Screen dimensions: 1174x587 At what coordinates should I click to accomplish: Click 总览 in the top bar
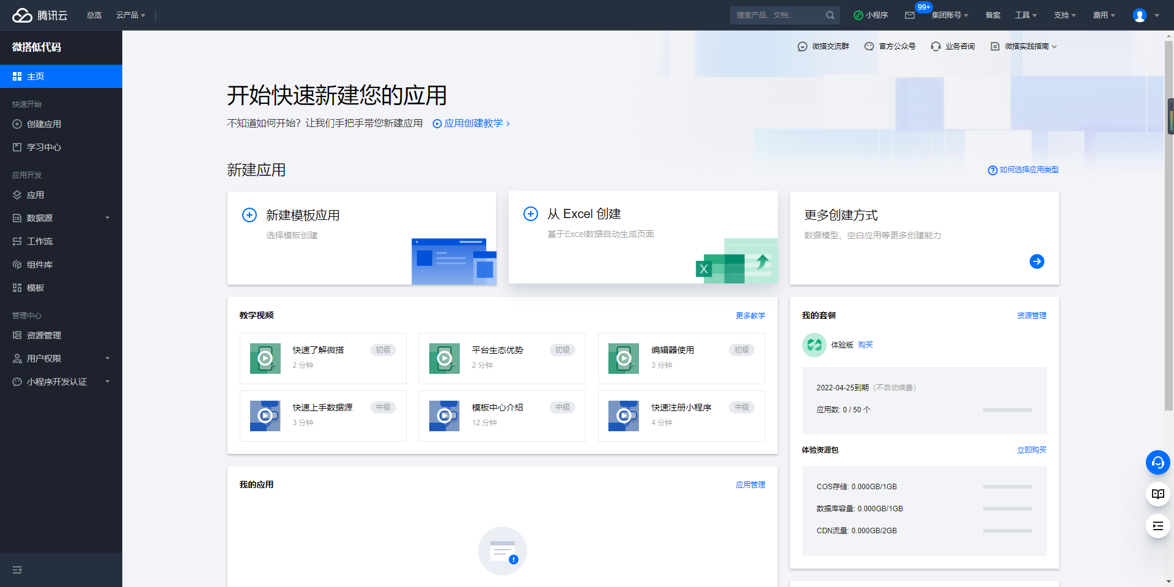tap(94, 15)
